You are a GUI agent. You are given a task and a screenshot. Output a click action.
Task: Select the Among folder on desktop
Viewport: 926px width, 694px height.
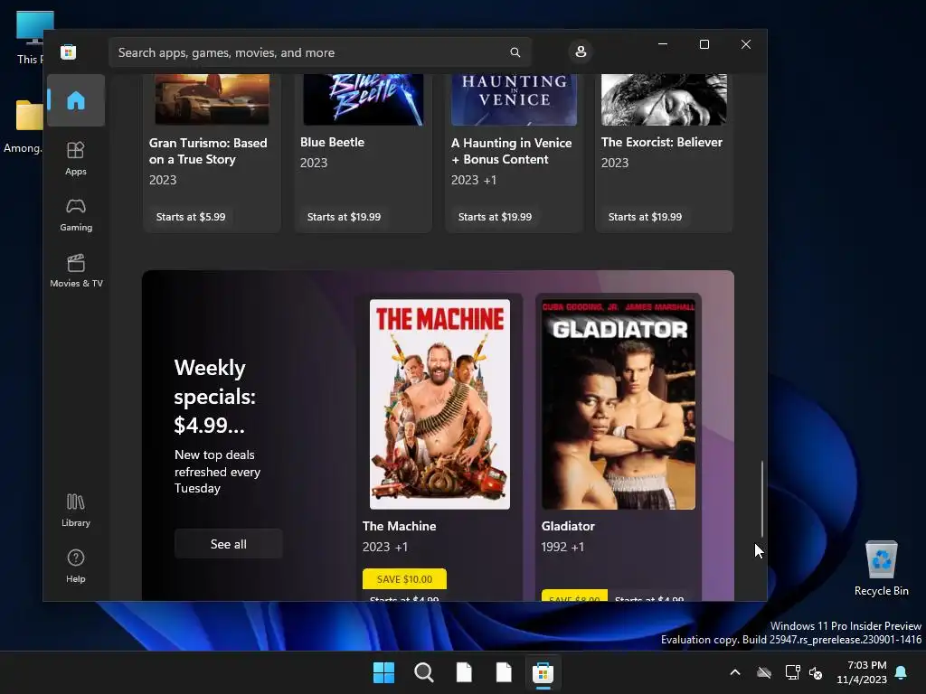23,127
